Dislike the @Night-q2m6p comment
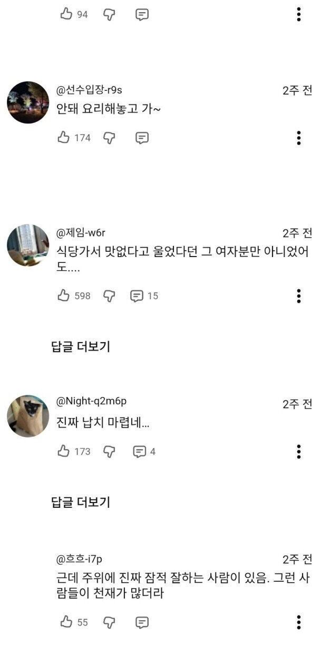 coord(109,451)
